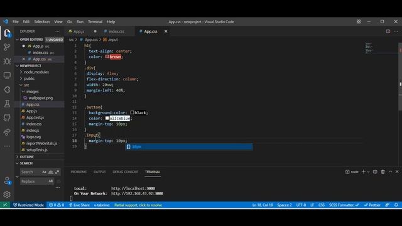402x226 pixels.
Task: Toggle Preserve Case in replace box
Action: pos(50,181)
